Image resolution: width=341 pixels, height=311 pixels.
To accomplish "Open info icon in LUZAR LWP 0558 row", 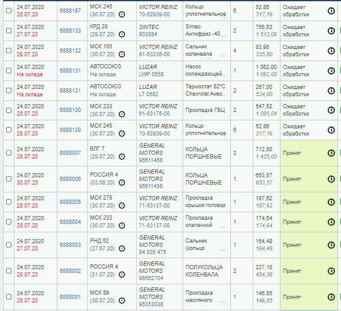I will [x=331, y=71].
